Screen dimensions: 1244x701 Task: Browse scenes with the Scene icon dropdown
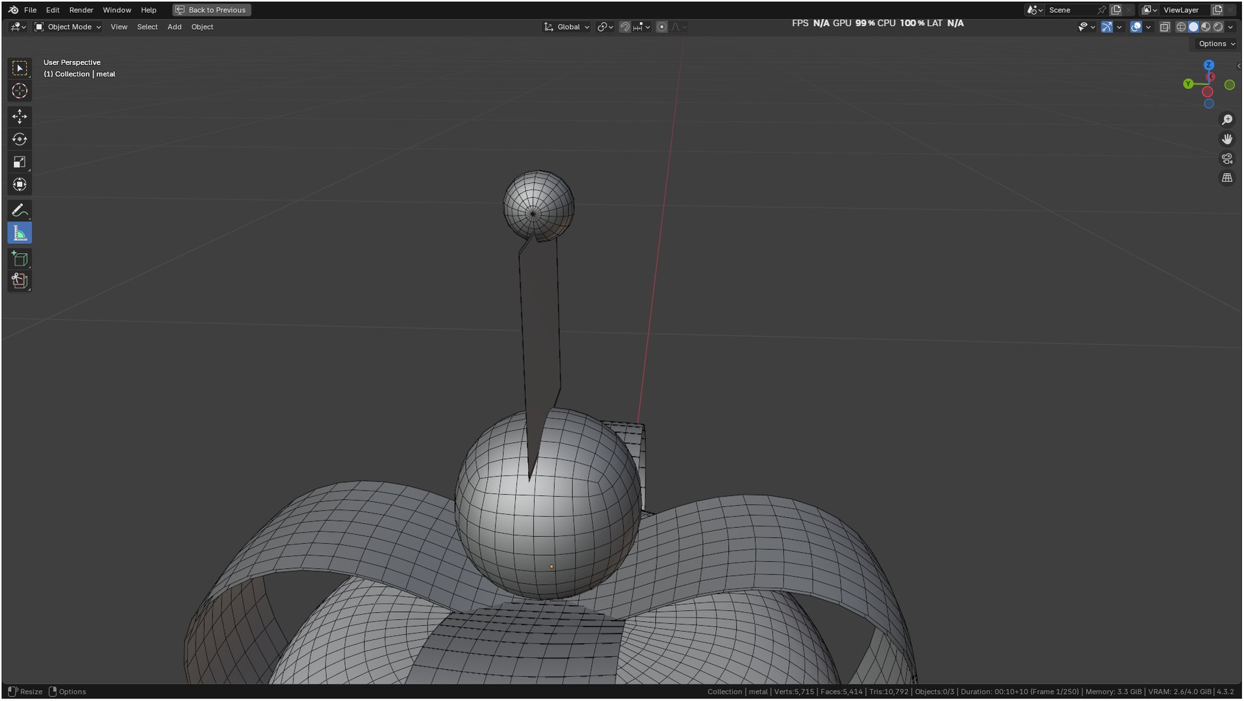click(x=1035, y=10)
